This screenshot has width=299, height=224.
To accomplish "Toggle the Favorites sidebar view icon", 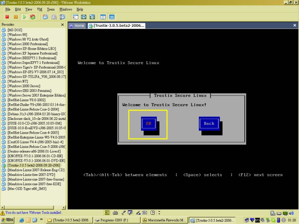I will coord(75,17).
